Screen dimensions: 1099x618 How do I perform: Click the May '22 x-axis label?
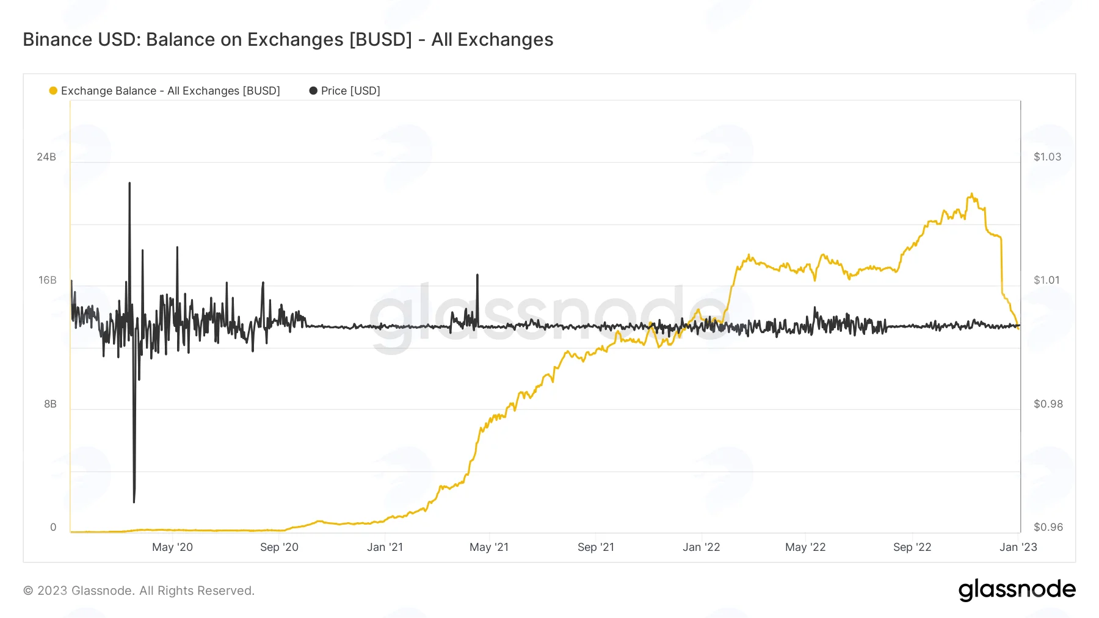tap(805, 547)
